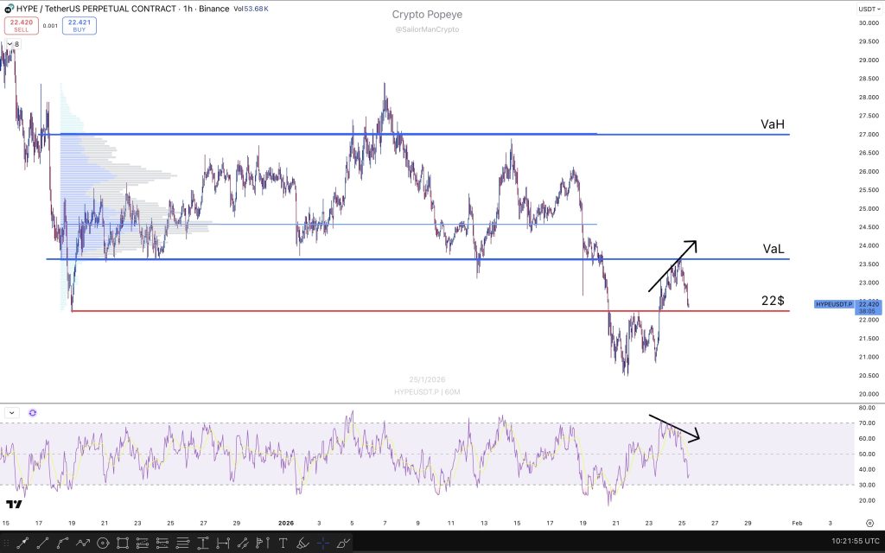Select the crosshair cursor tool
Image resolution: width=885 pixels, height=553 pixels.
(x=322, y=543)
